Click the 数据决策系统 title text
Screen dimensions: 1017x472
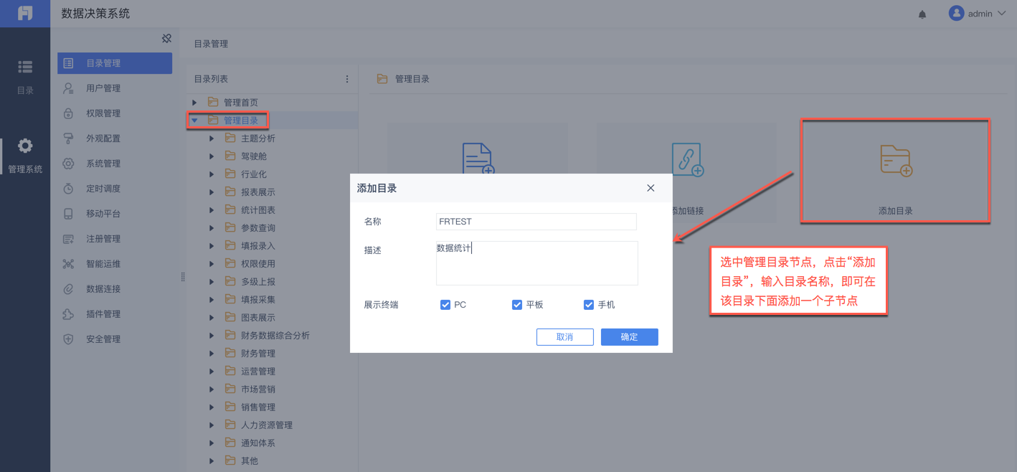click(x=96, y=14)
